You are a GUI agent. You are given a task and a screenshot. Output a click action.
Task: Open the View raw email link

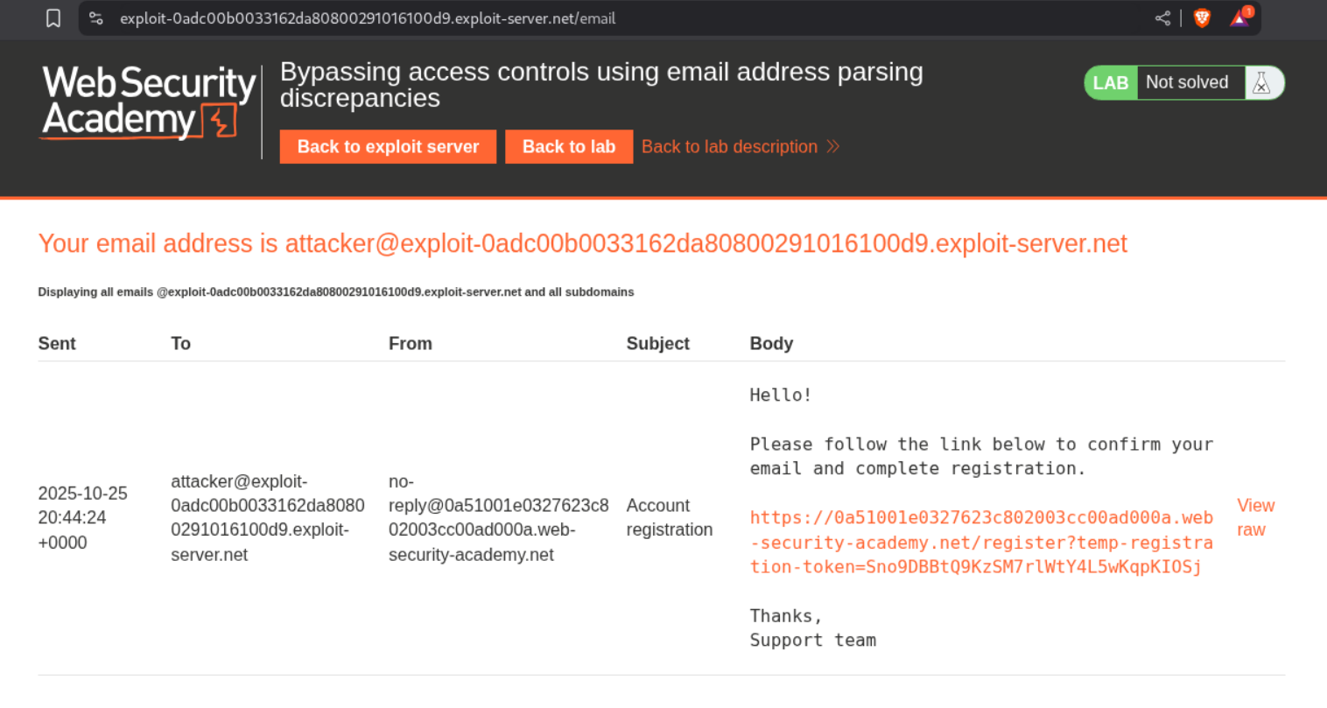(x=1255, y=517)
